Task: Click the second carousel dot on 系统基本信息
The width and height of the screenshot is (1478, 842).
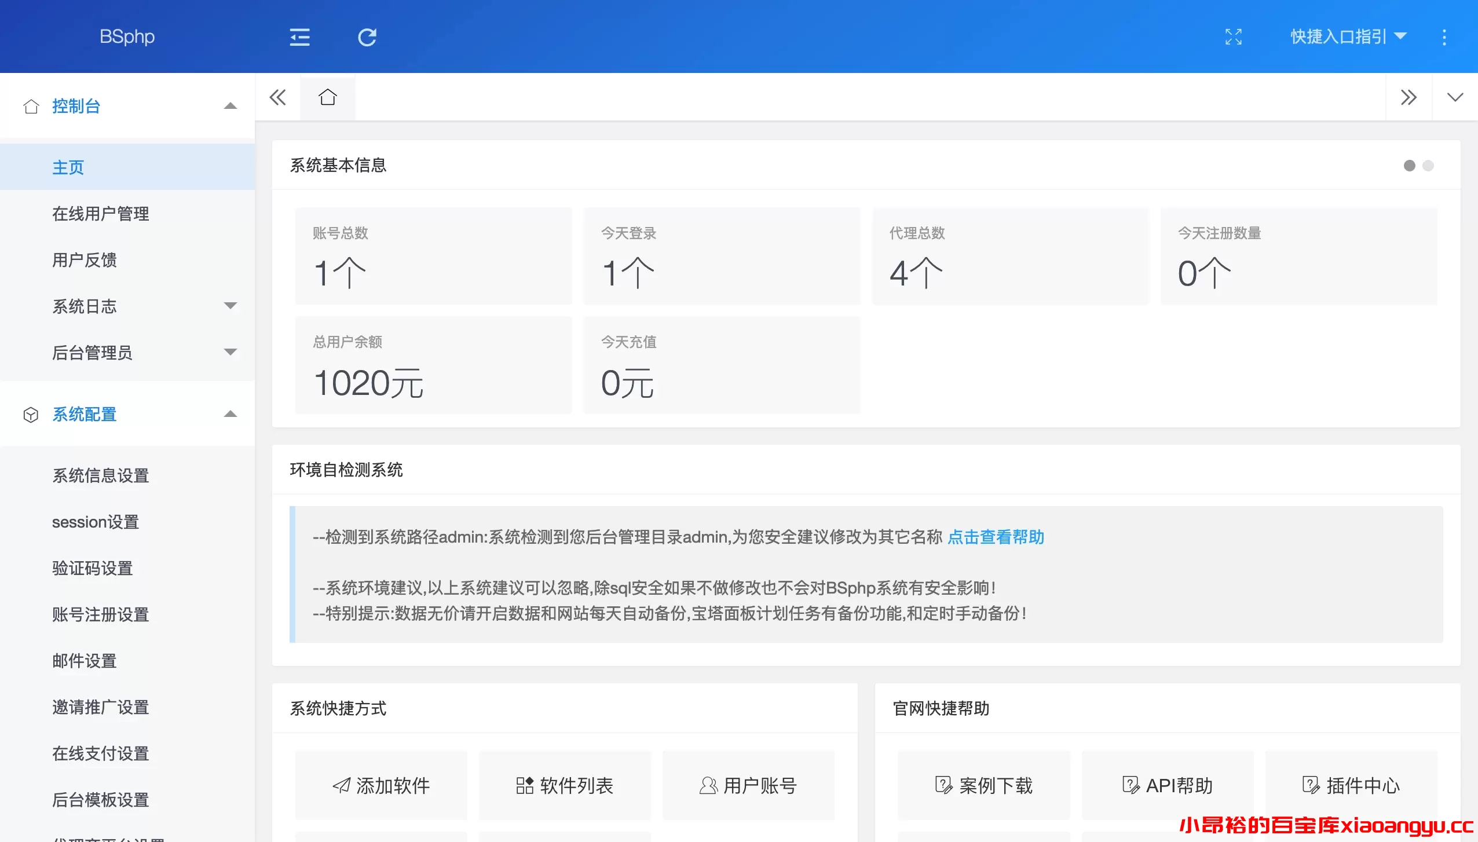Action: (1428, 166)
